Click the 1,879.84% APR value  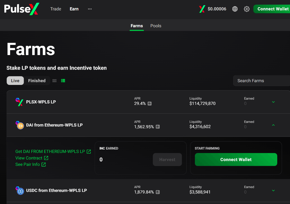click(x=144, y=192)
